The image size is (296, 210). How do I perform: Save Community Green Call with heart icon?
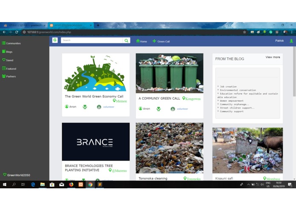click(x=158, y=109)
